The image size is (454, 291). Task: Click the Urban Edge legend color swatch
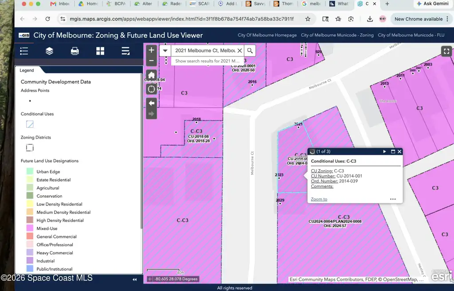[x=30, y=171]
